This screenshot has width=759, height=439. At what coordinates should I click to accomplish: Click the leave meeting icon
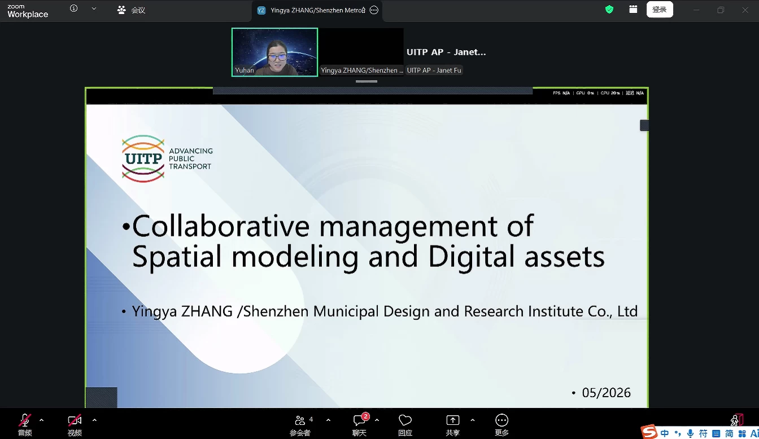click(x=736, y=420)
